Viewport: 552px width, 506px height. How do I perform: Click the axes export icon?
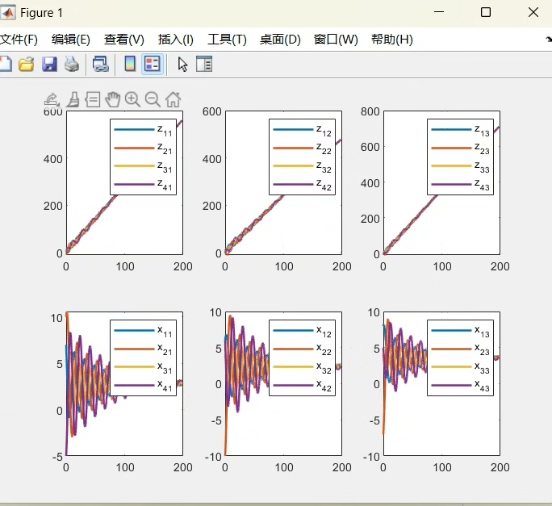tap(52, 99)
